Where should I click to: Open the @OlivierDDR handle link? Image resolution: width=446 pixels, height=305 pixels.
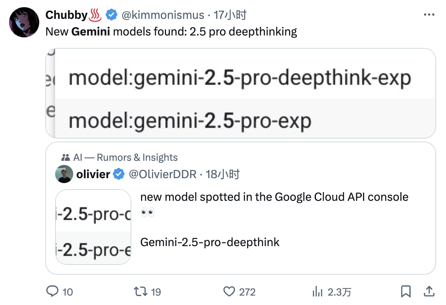point(162,174)
